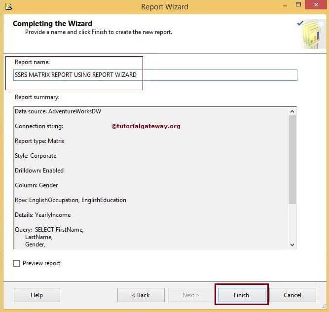Select the 'Style: Corporate' line
Image resolution: width=329 pixels, height=312 pixels.
coord(36,156)
